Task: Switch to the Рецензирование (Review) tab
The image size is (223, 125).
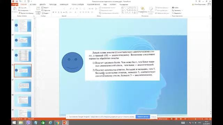Action: (93, 5)
